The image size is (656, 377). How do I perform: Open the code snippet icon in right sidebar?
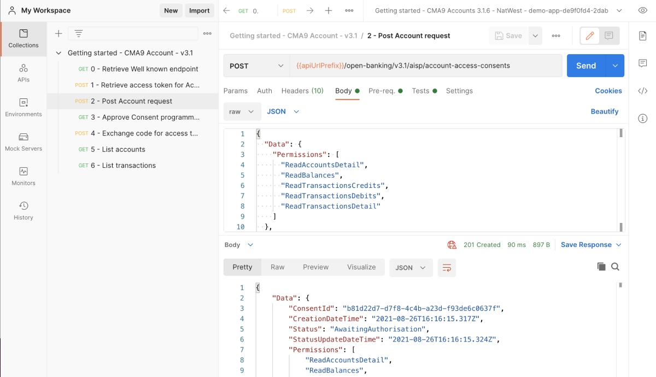(643, 91)
